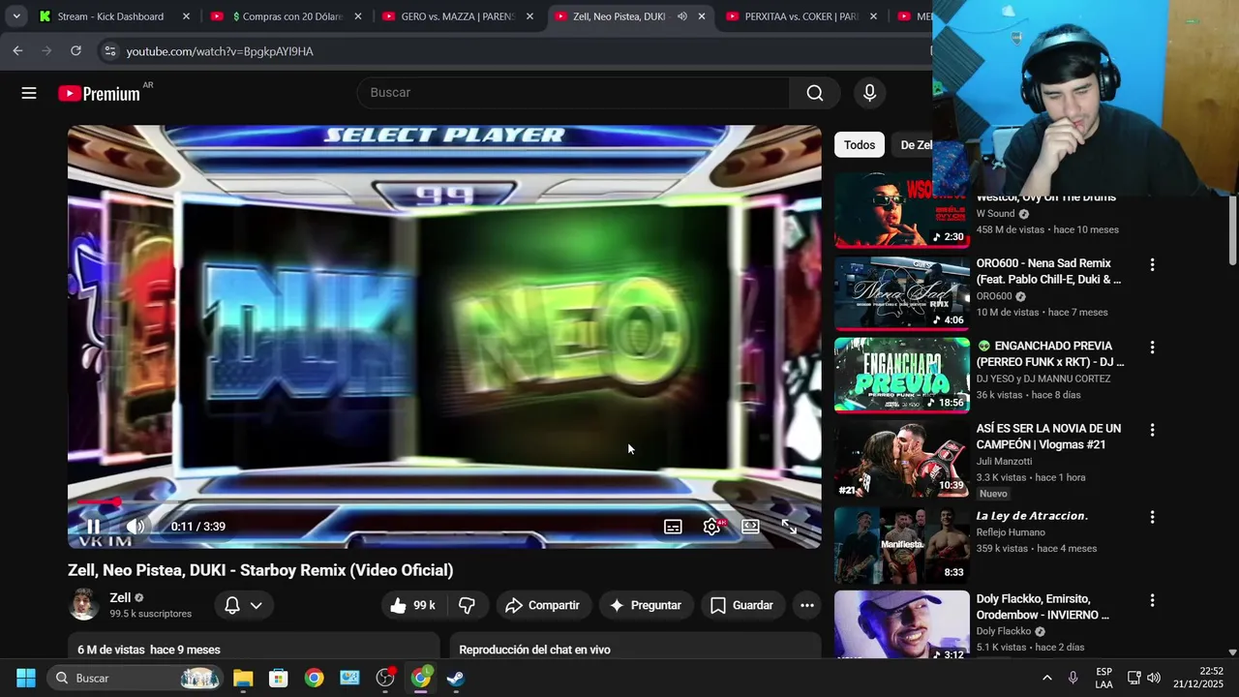Viewport: 1239px width, 697px height.
Task: Open options for La Ley de Atraccion
Action: point(1152,517)
